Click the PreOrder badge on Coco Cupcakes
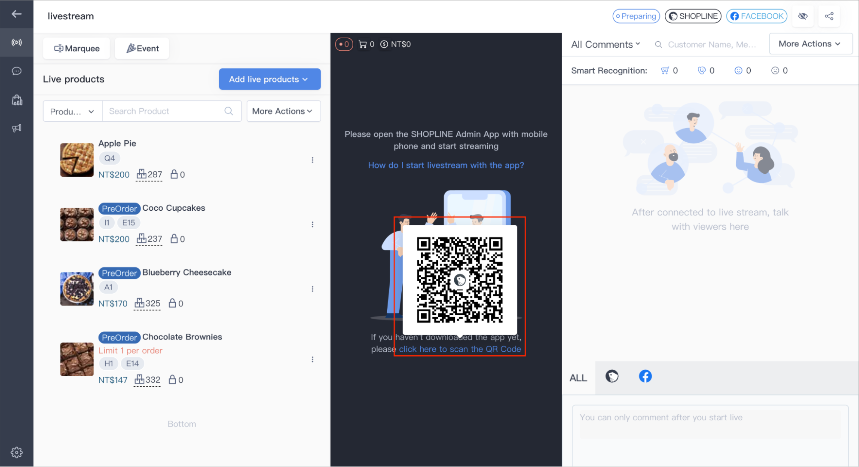Screen dimensions: 859x467 tap(119, 209)
